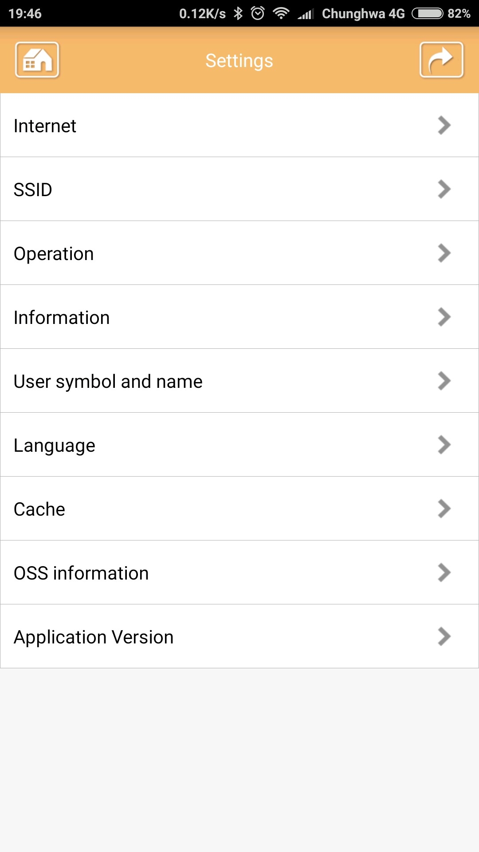Click the 19:46 clock in status bar
This screenshot has height=852, width=479.
(25, 13)
